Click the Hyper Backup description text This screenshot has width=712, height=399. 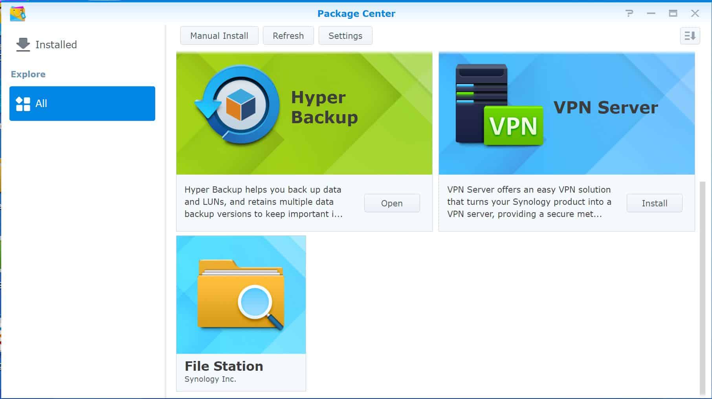click(263, 202)
